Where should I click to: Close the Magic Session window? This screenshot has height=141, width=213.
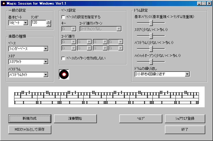coord(209,3)
